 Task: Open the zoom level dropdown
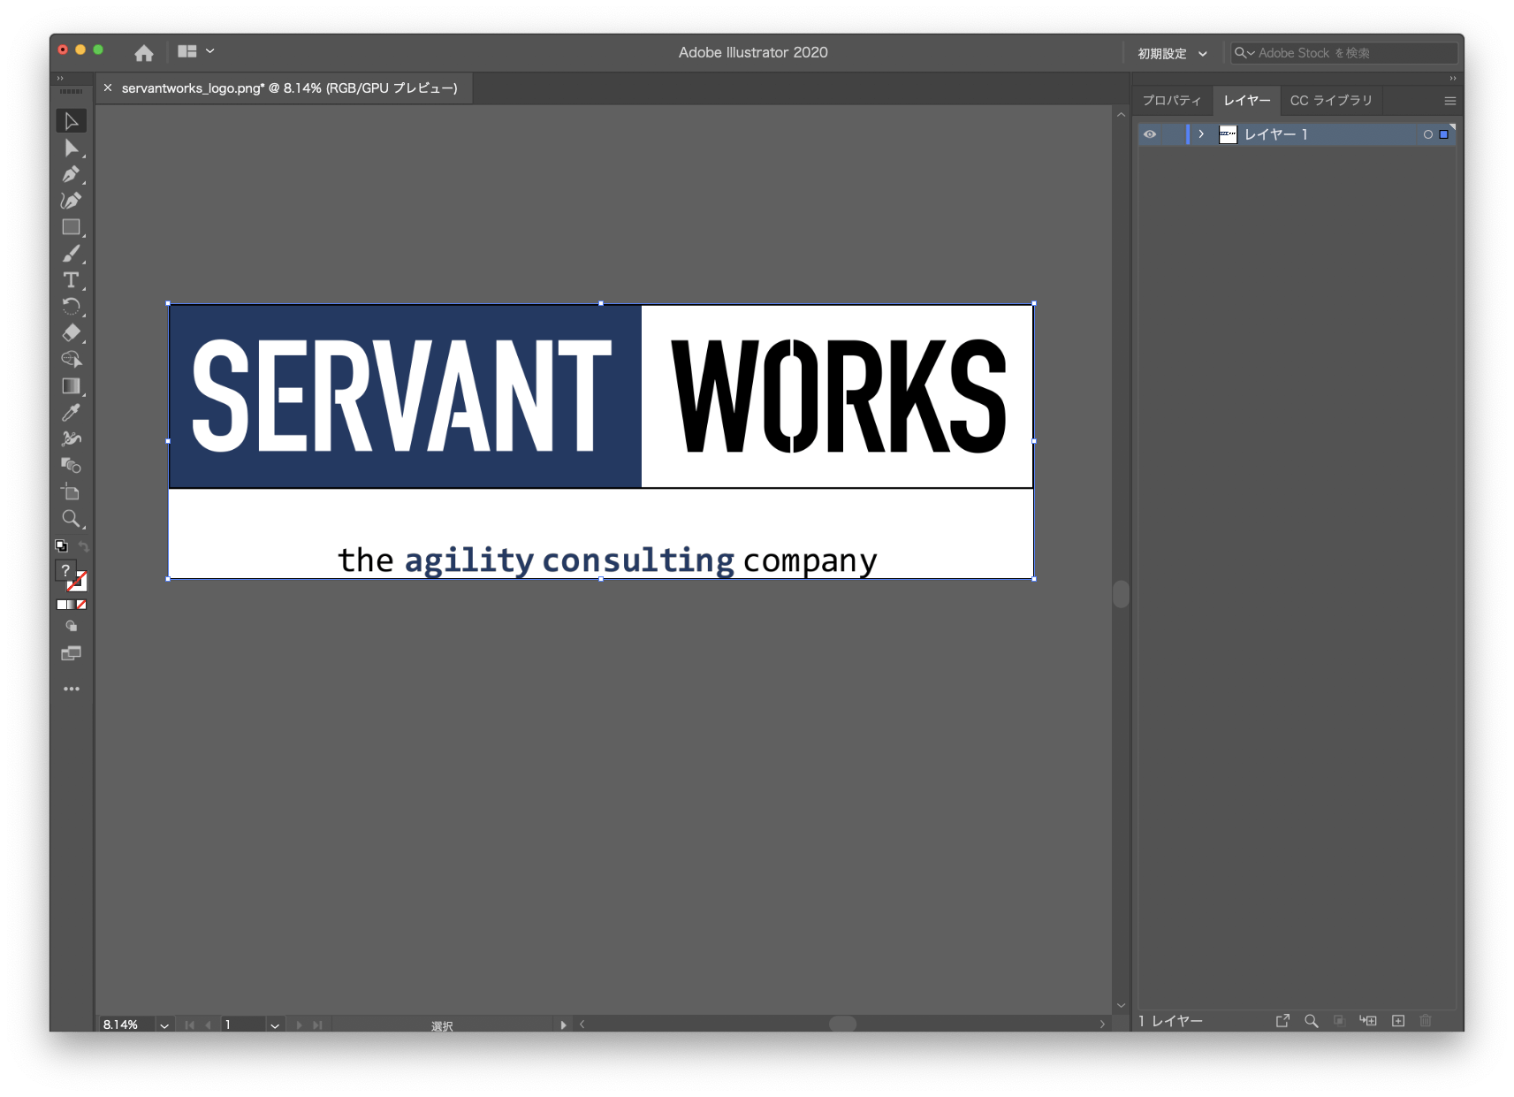pos(164,1025)
